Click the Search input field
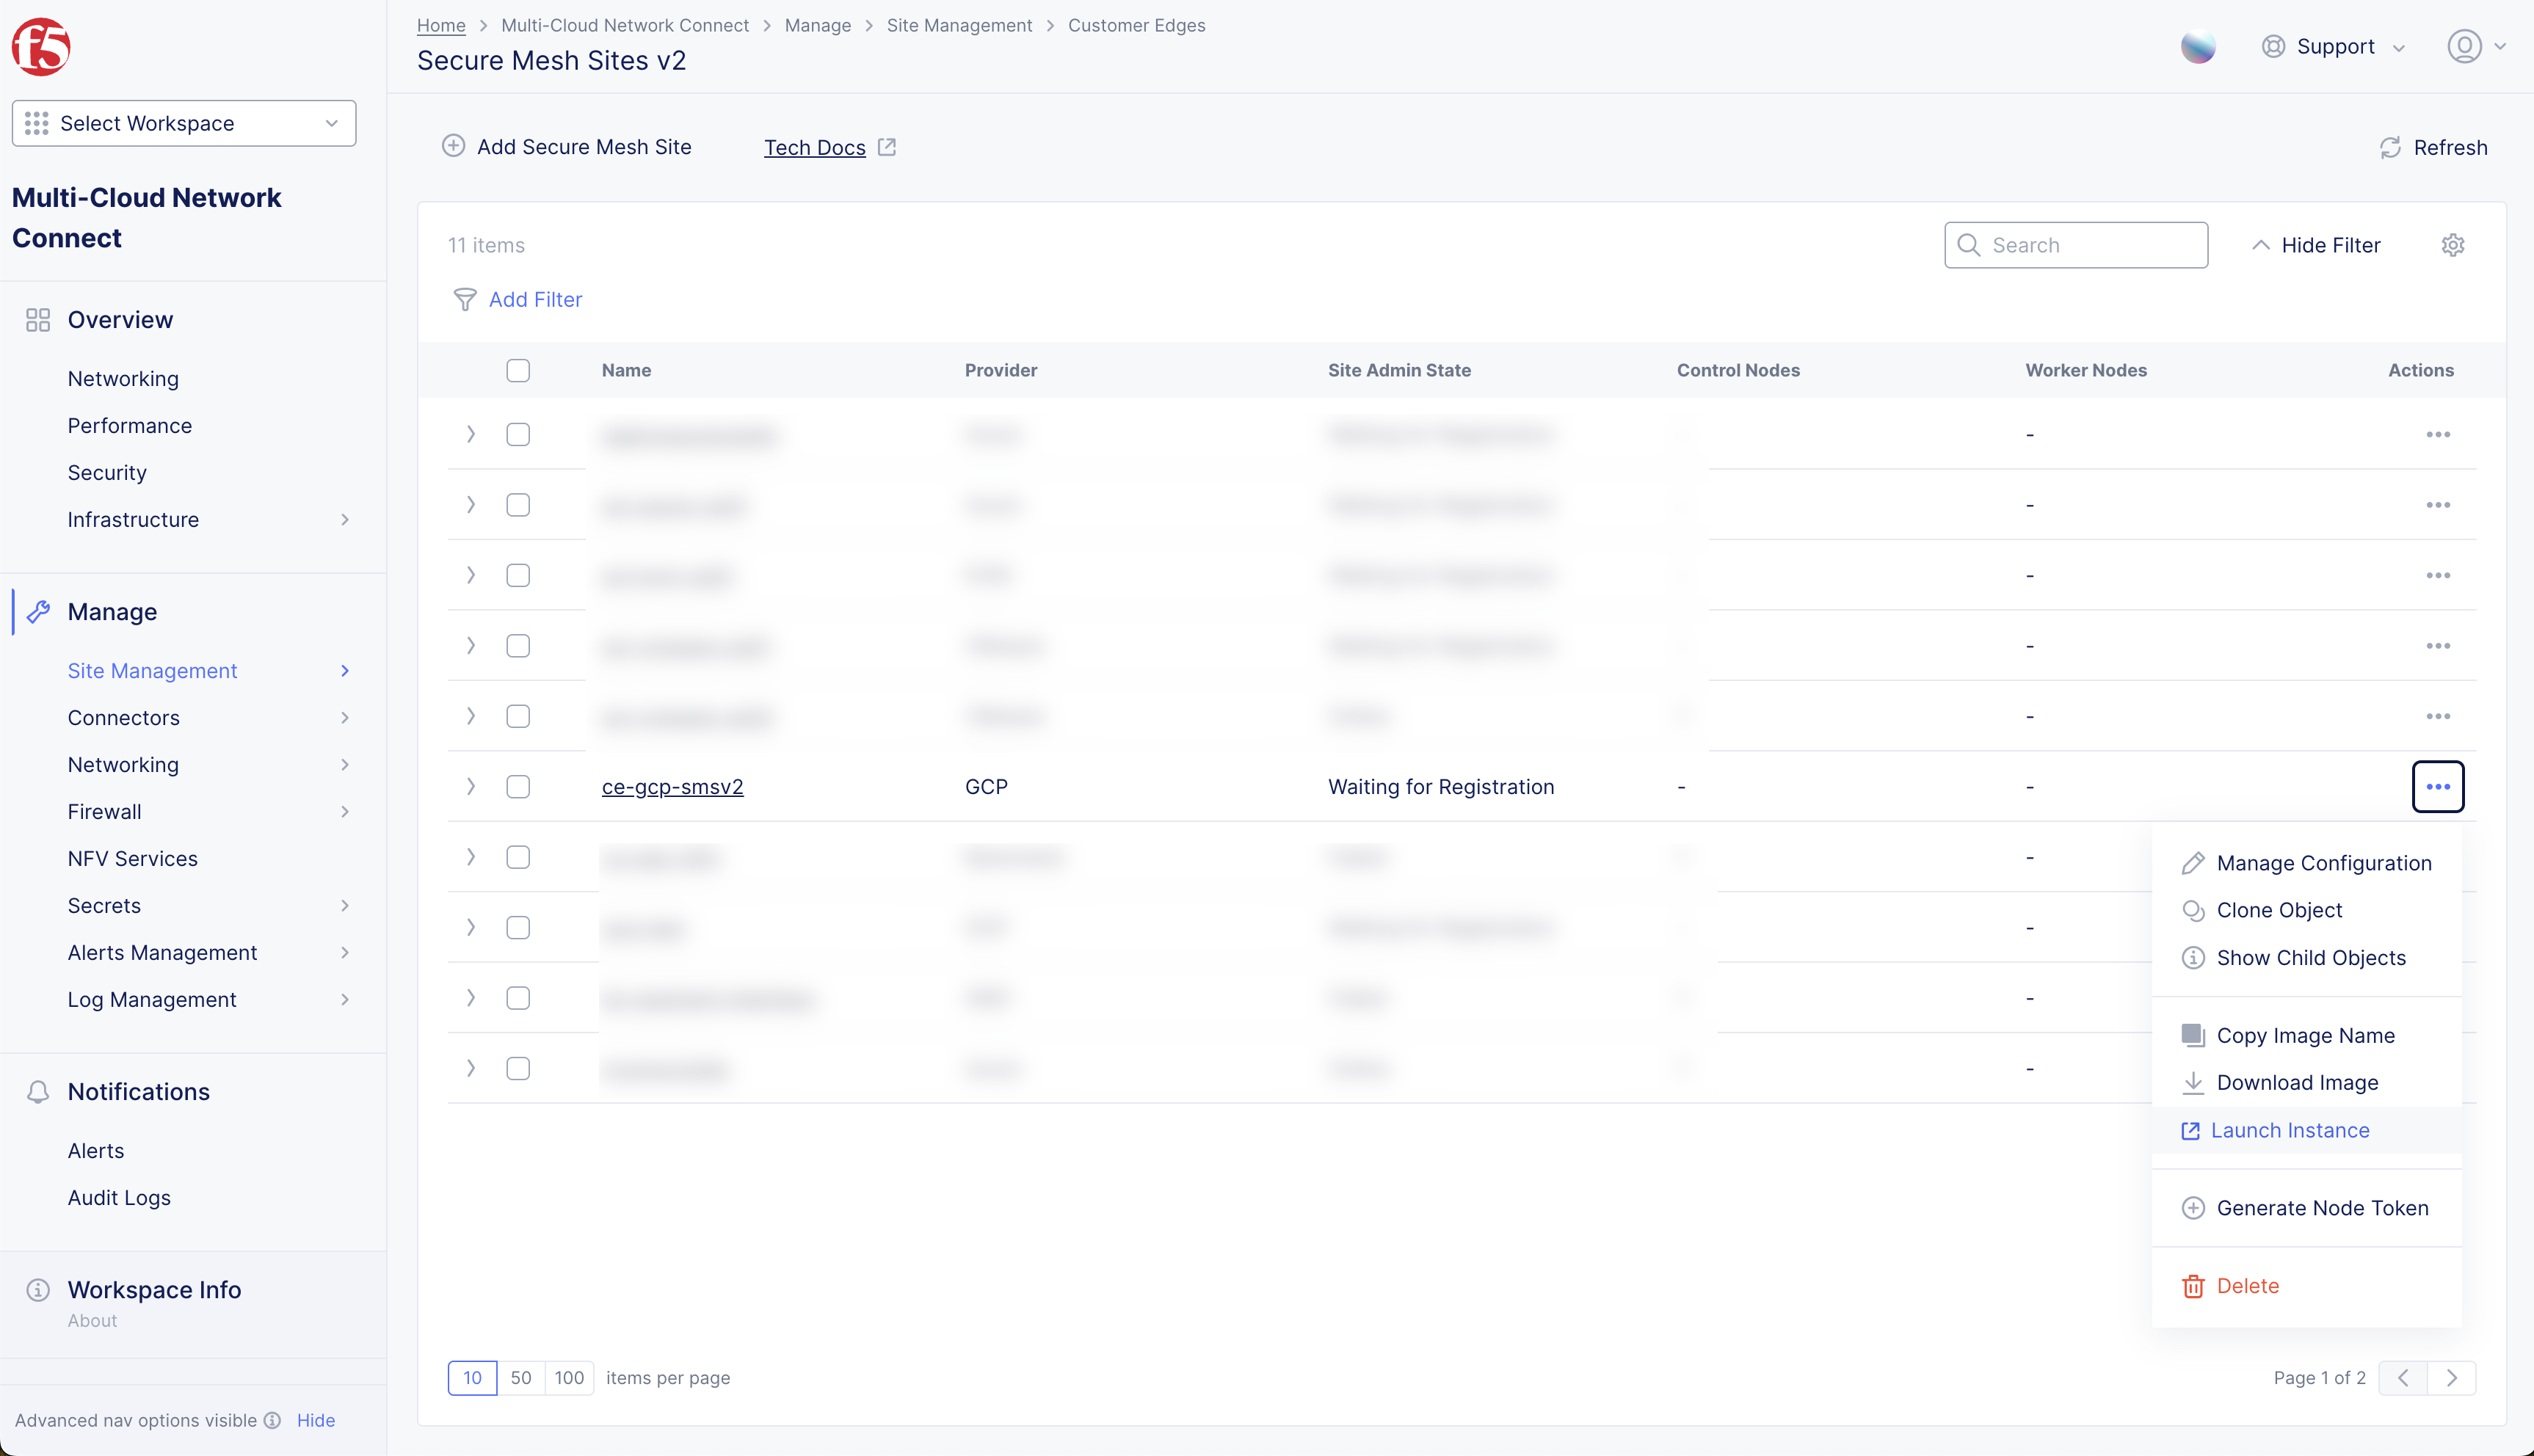 [2076, 245]
